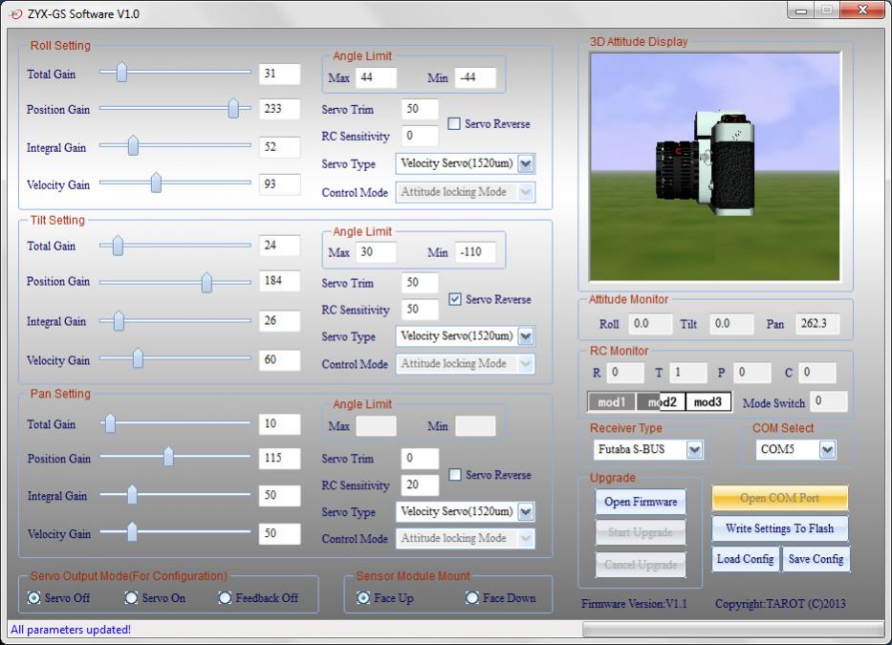Click the Load Config button

pyautogui.click(x=745, y=559)
